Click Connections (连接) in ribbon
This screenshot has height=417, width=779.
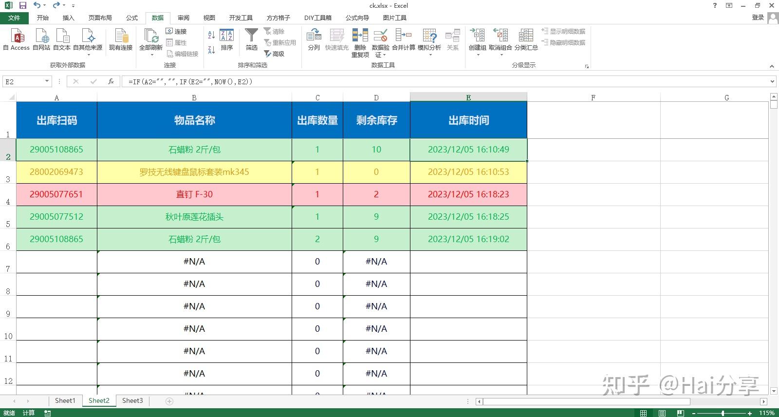coord(176,31)
